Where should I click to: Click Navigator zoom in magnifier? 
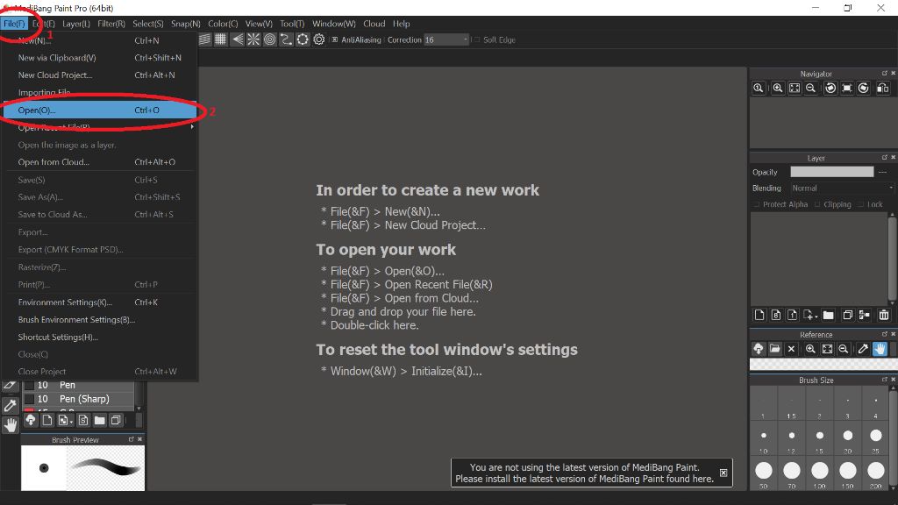pos(778,89)
